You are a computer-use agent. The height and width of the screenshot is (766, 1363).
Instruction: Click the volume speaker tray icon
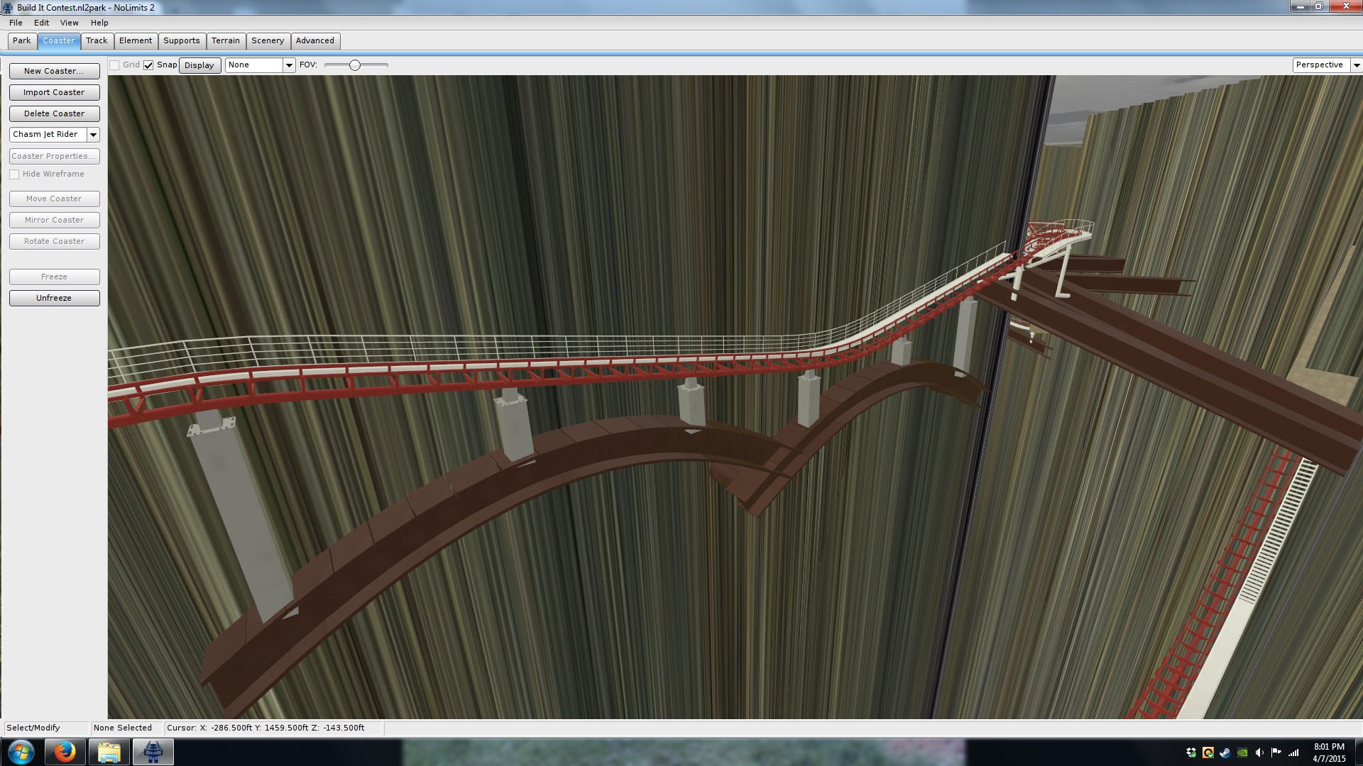pyautogui.click(x=1259, y=753)
